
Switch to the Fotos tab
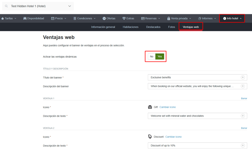click(172, 27)
